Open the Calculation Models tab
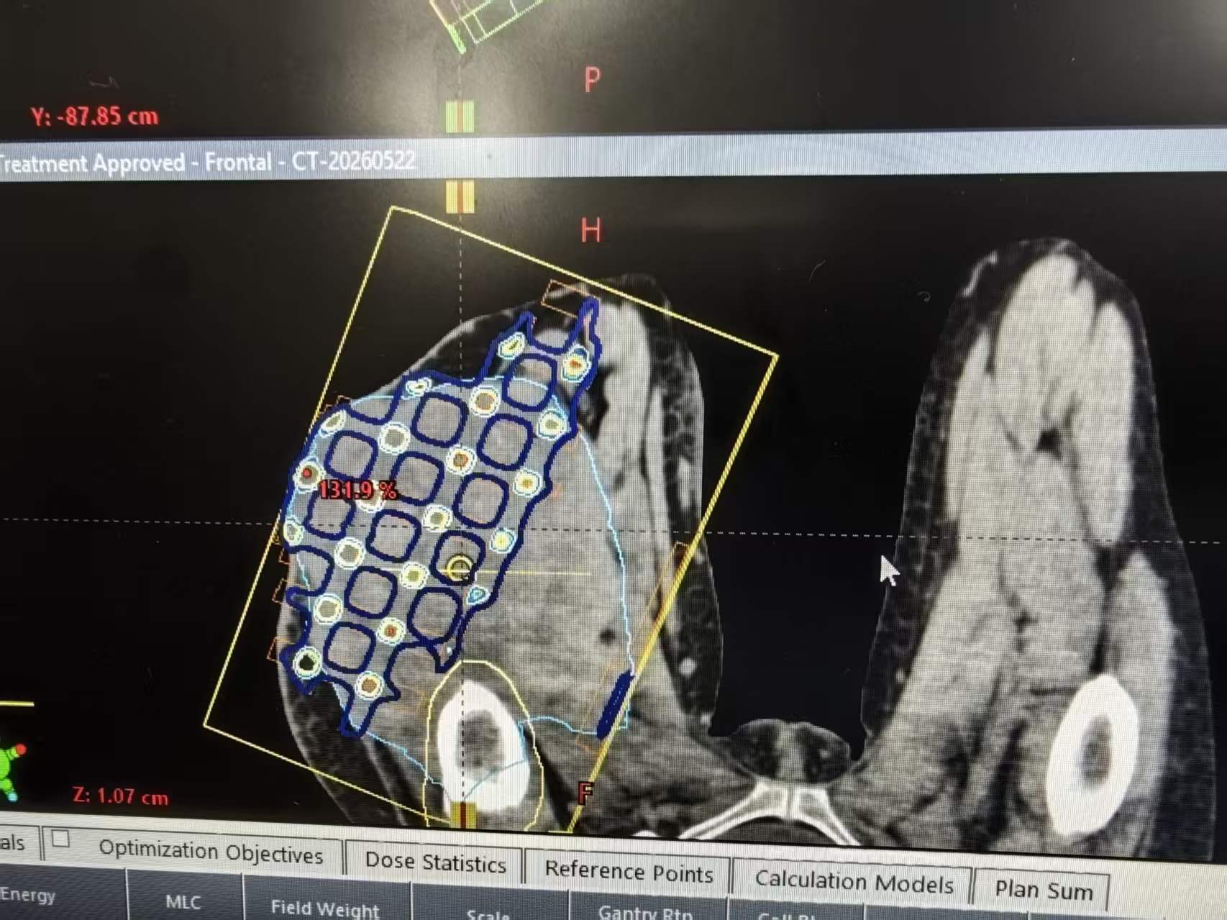 853,881
